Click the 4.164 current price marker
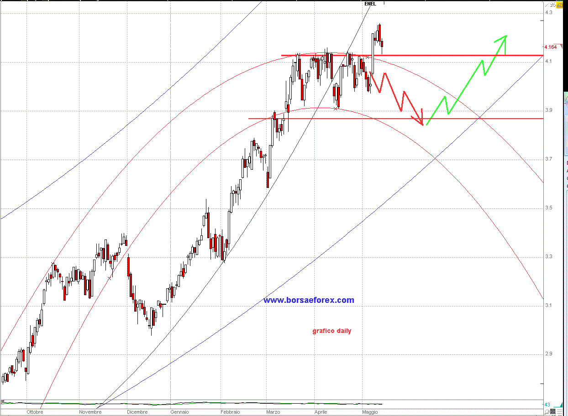The height and width of the screenshot is (416, 568). (x=550, y=47)
